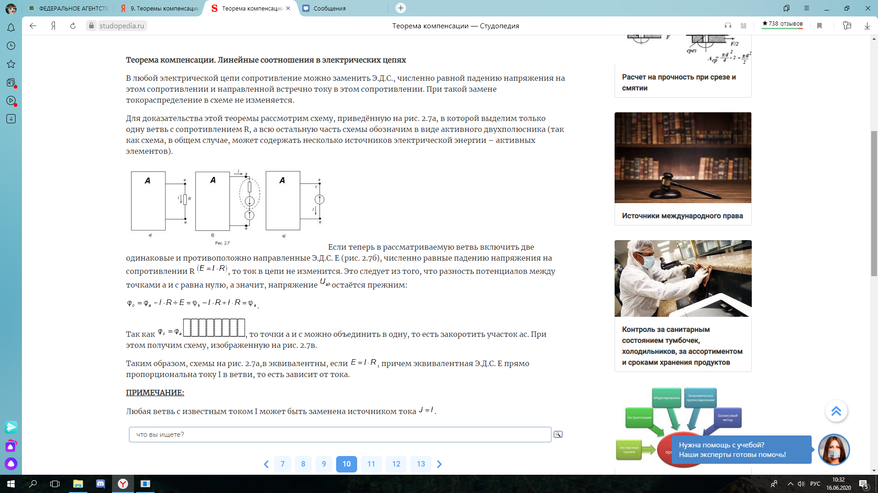Screen dimensions: 878x493
Task: Click the studopedia.ru address field
Action: (122, 26)
